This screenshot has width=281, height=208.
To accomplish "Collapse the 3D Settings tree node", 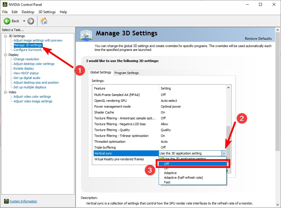I will (6, 36).
